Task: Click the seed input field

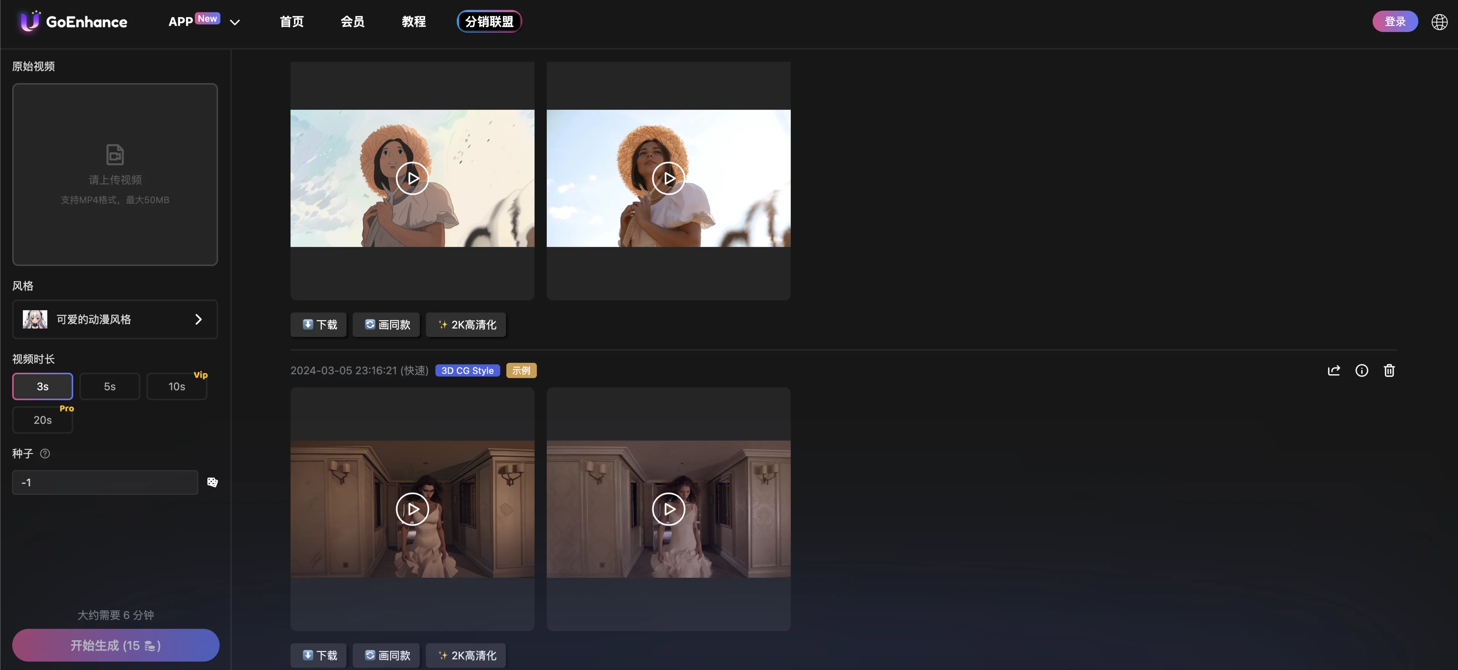Action: [x=105, y=483]
